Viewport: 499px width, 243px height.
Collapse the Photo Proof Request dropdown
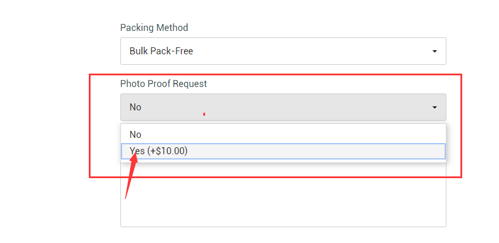pos(283,107)
